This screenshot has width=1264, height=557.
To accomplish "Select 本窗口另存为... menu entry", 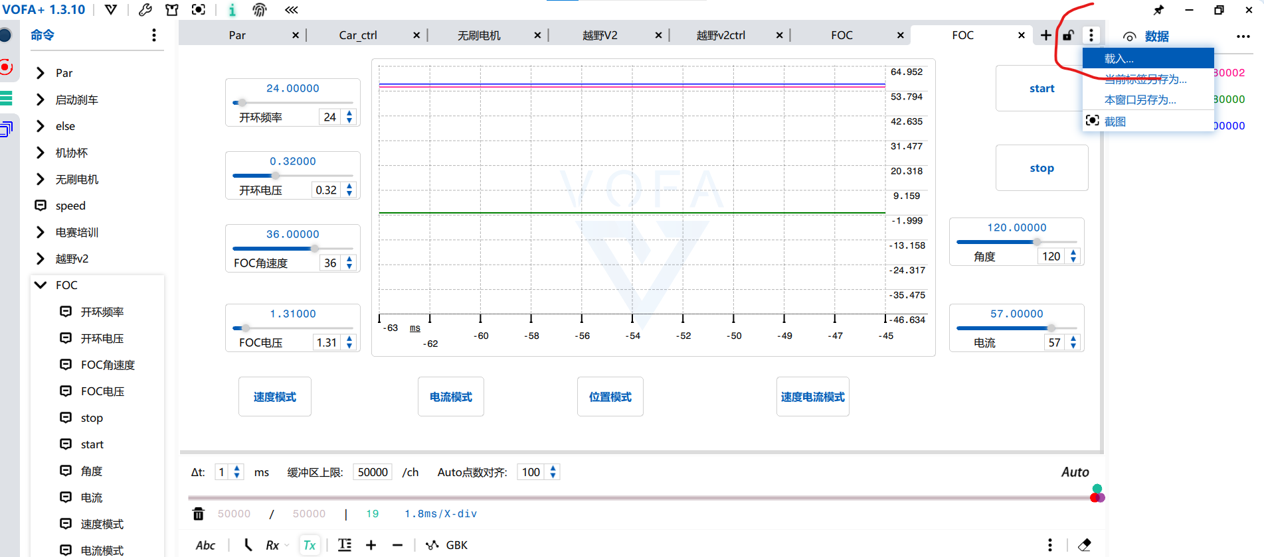I will tap(1148, 100).
